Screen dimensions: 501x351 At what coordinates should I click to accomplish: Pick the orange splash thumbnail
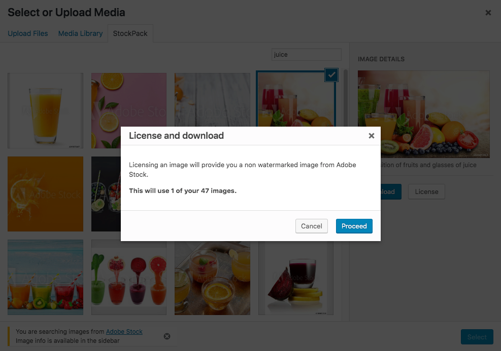pos(45,194)
